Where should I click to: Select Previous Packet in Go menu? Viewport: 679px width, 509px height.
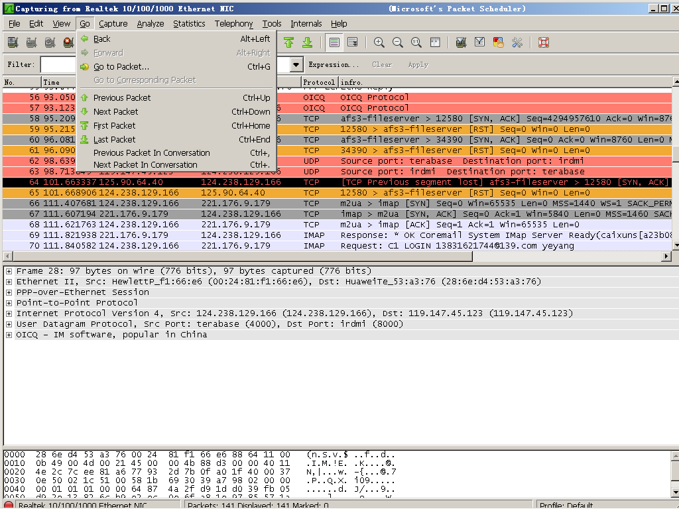[176, 98]
